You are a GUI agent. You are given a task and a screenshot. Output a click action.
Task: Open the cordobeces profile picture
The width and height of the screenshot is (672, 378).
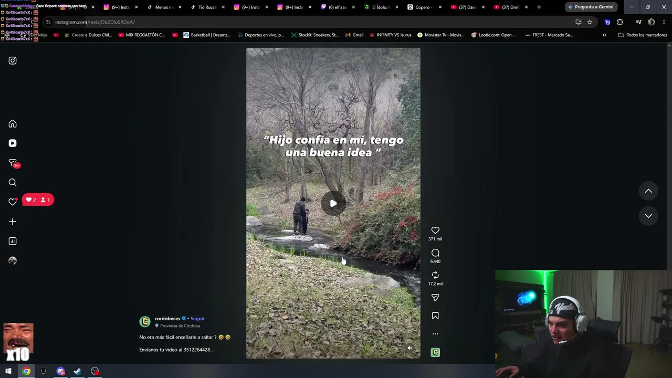(x=145, y=321)
